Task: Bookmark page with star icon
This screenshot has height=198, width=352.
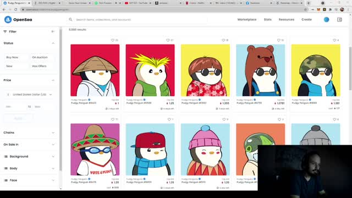Action: point(305,10)
